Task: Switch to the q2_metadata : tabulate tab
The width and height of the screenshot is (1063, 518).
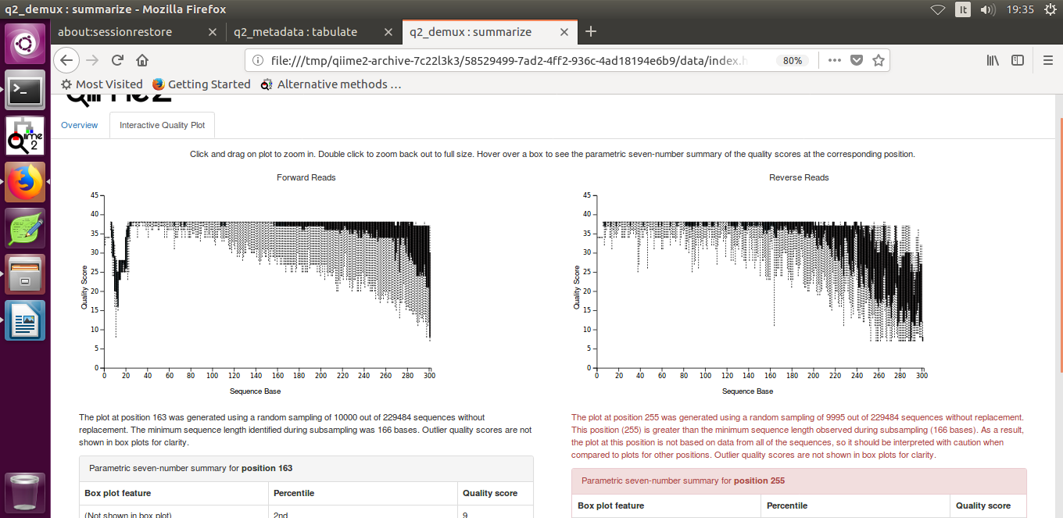Action: click(295, 32)
